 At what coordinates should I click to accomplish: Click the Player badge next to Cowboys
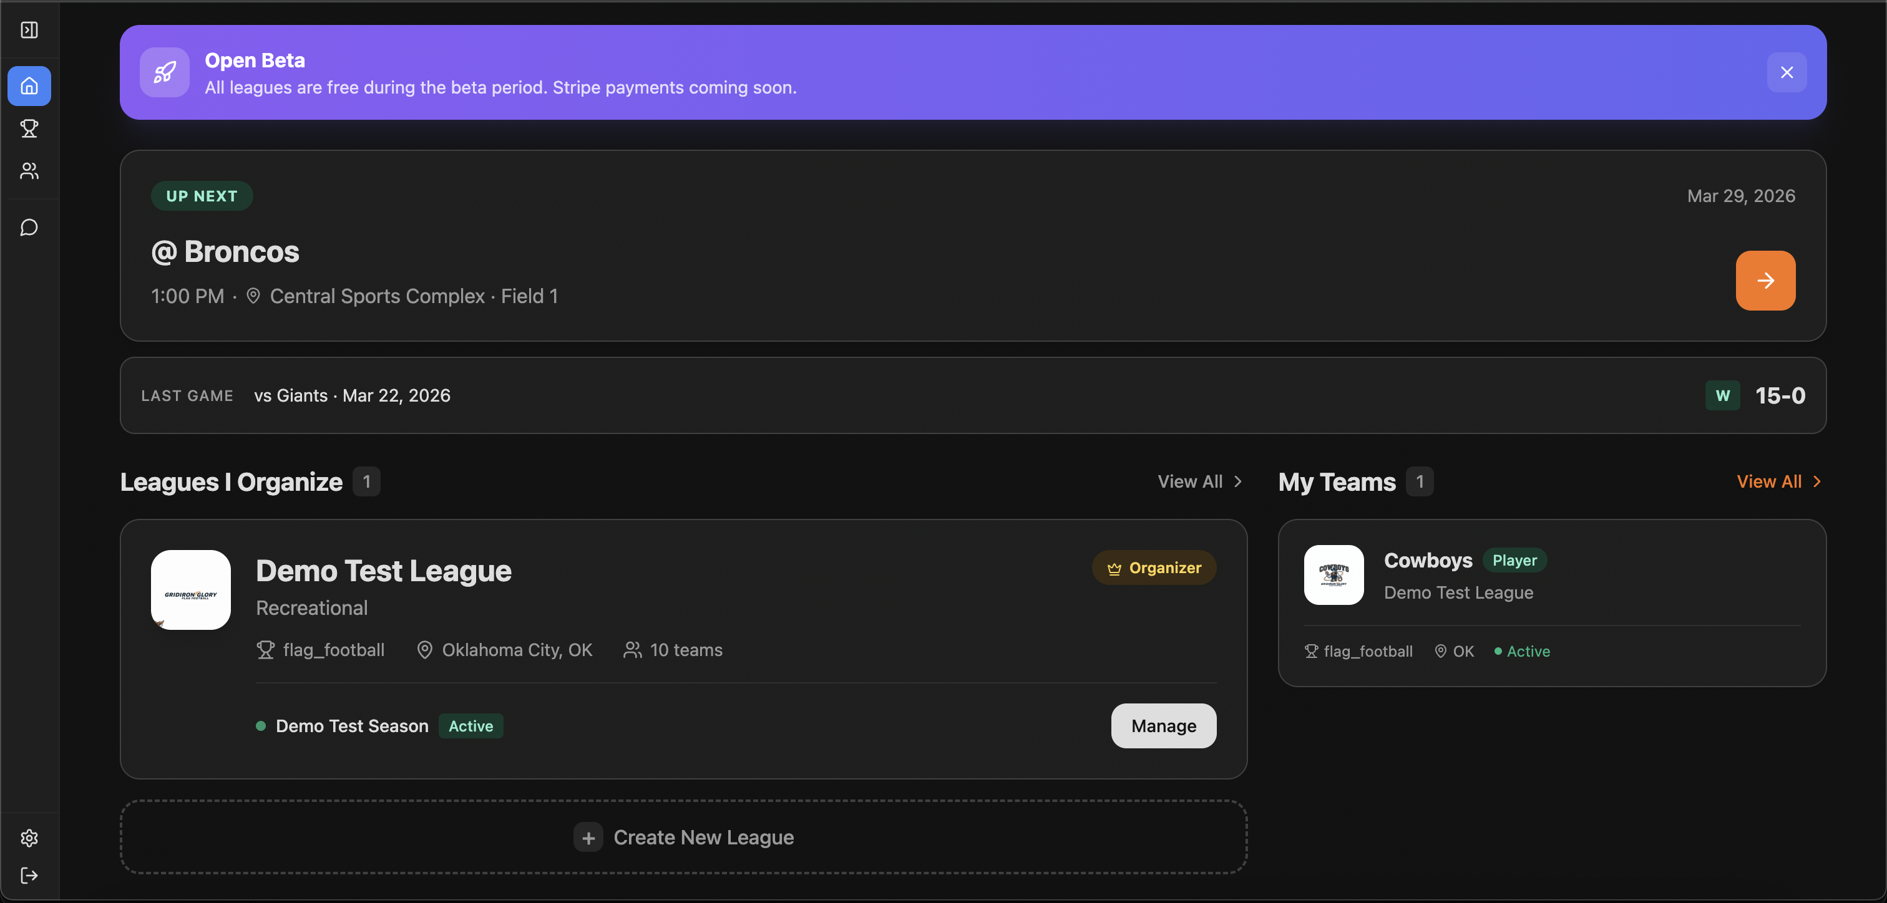tap(1515, 560)
